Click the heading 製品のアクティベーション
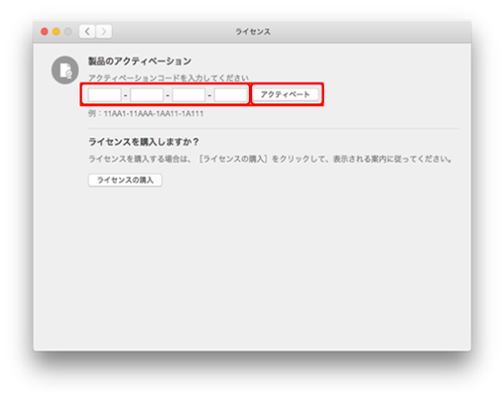 pos(139,61)
